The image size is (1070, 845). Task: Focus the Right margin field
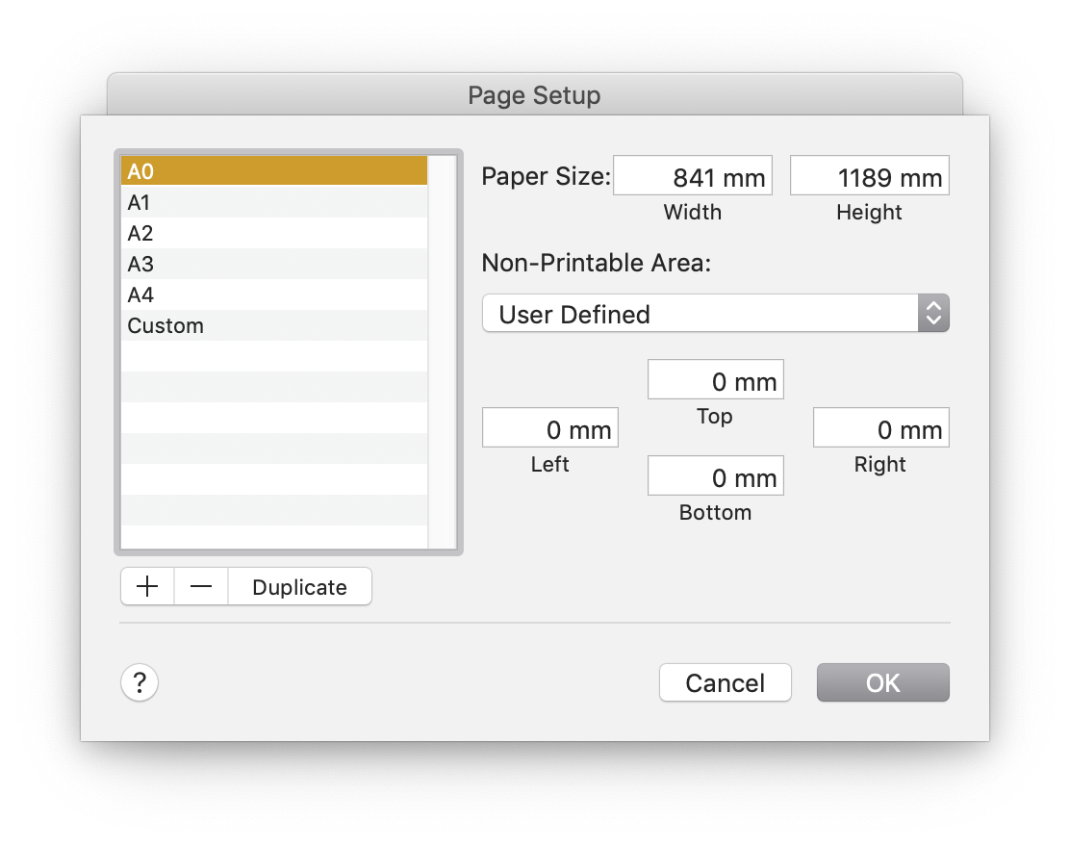(x=880, y=428)
